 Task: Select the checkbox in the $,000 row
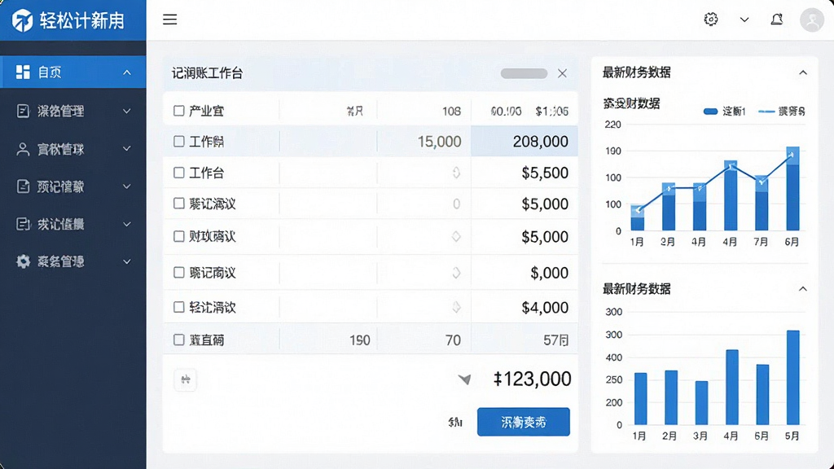pos(178,272)
